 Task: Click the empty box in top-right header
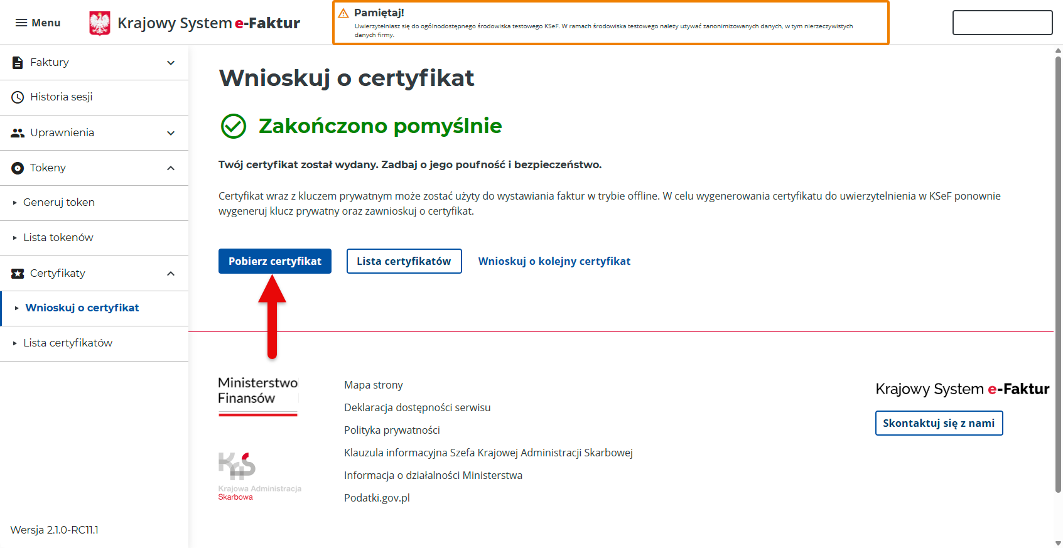(x=1002, y=23)
